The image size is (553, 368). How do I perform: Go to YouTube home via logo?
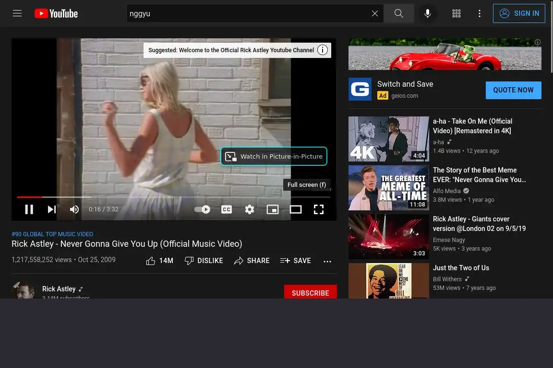pos(56,13)
